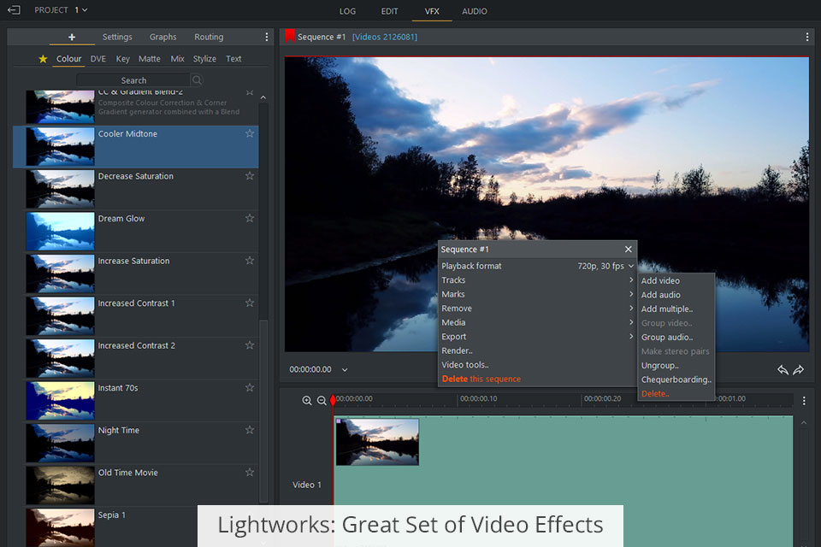821x547 pixels.
Task: Choose Chequerboarding.. in submenu
Action: tap(676, 379)
